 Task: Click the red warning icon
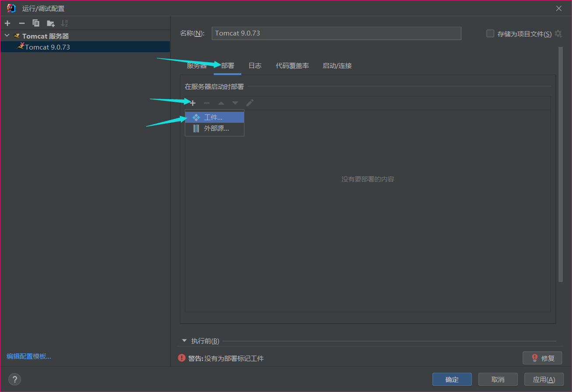182,358
